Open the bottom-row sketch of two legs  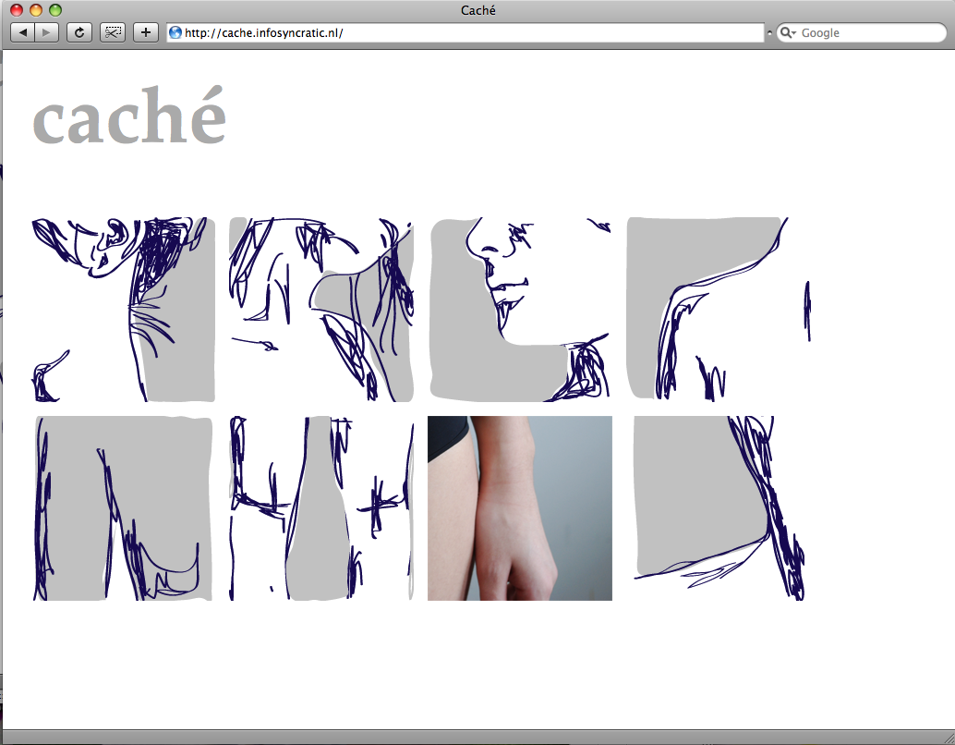(x=123, y=508)
